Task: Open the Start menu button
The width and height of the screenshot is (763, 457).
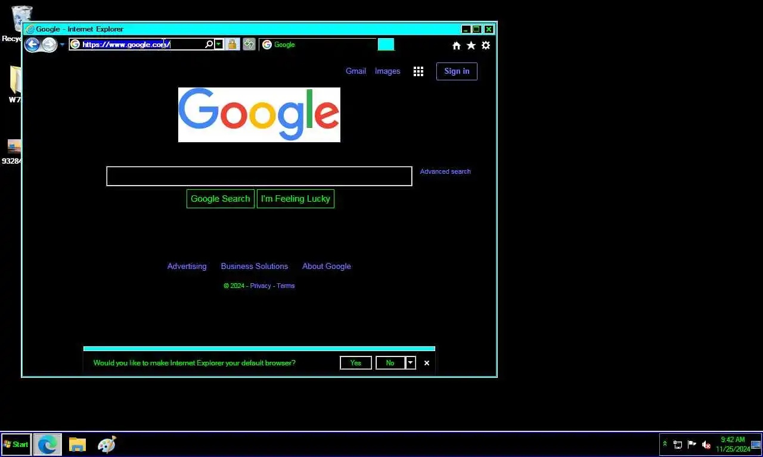Action: click(x=16, y=444)
